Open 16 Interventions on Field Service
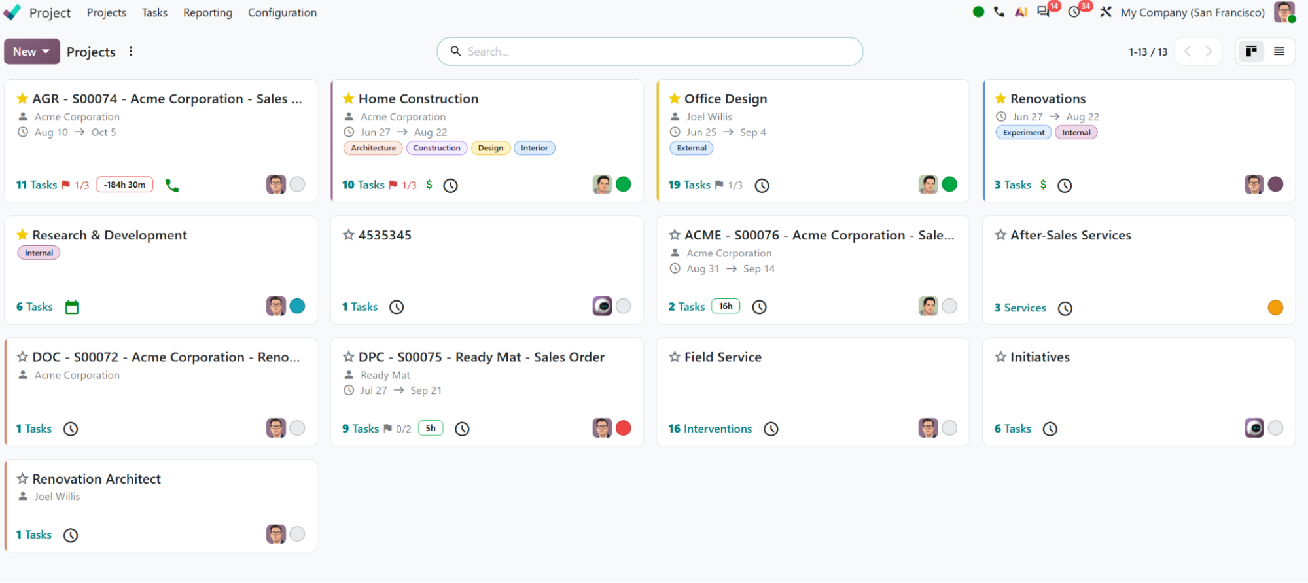Image resolution: width=1308 pixels, height=583 pixels. (710, 429)
